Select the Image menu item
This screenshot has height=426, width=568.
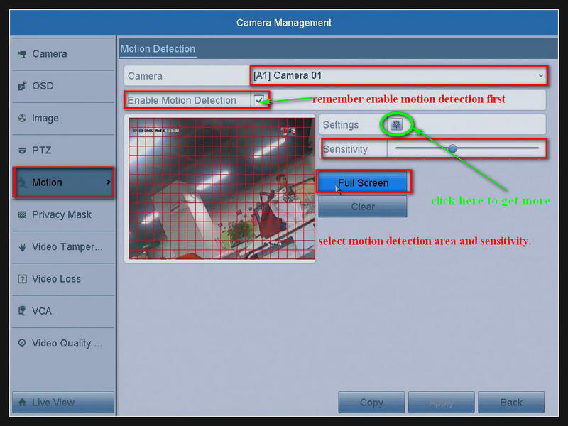coord(63,118)
